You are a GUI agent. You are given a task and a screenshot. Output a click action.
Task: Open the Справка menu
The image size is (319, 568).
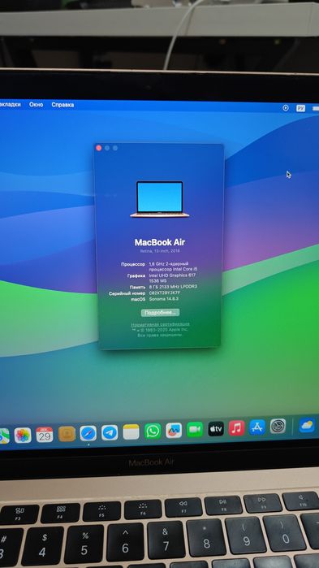63,105
